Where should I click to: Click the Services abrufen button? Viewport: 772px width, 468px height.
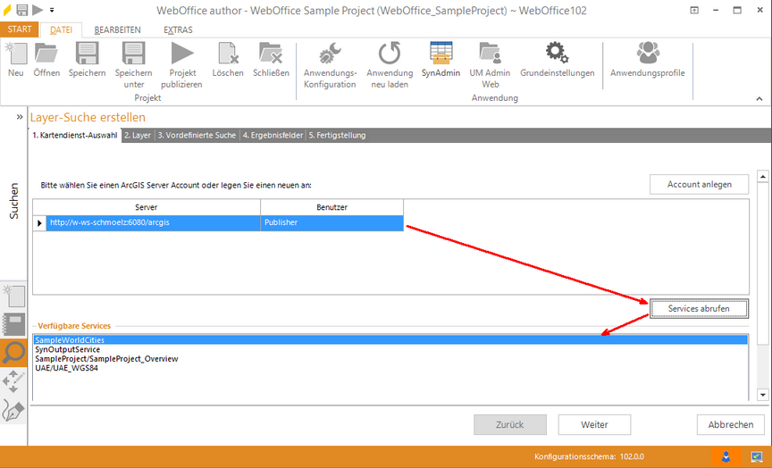[x=698, y=308]
